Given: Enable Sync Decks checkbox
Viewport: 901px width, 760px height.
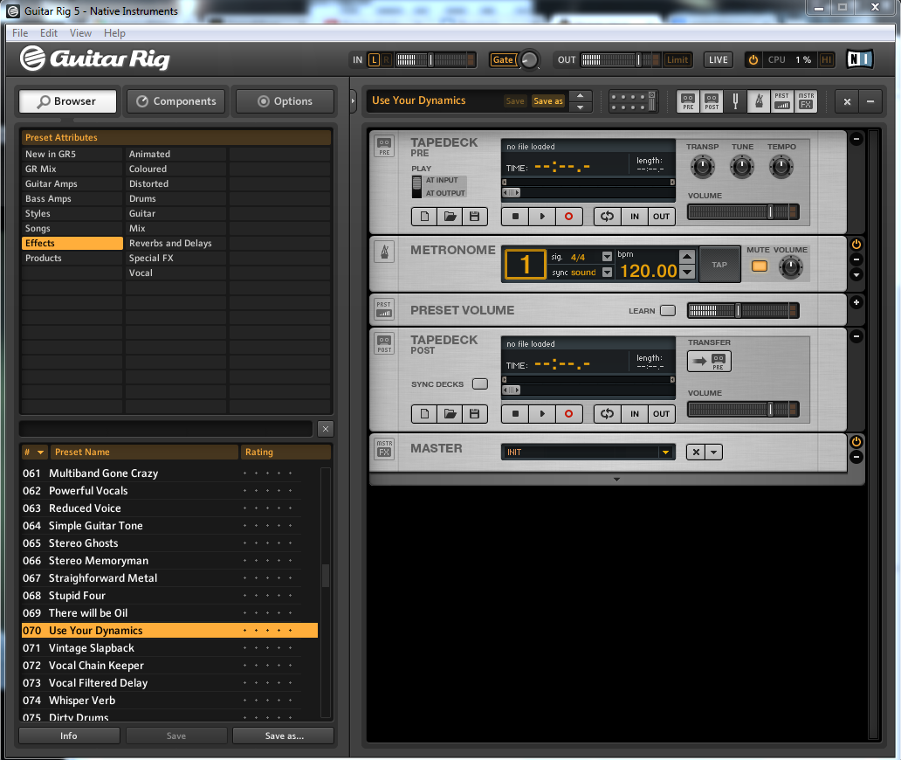Looking at the screenshot, I should coord(480,384).
